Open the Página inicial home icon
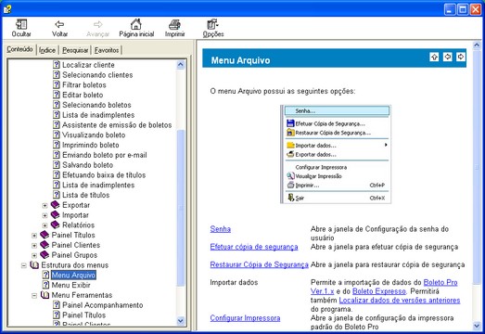485x334 pixels. pyautogui.click(x=136, y=24)
